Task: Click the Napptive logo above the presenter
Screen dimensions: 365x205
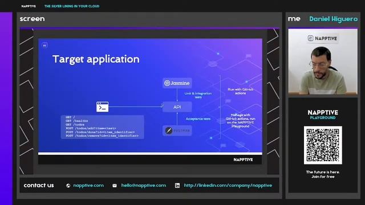Action: click(323, 38)
